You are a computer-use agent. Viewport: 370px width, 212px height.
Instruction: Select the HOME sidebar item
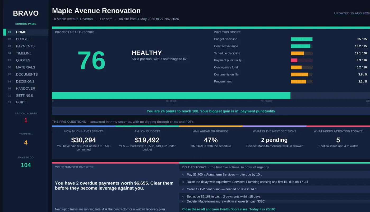[26, 32]
